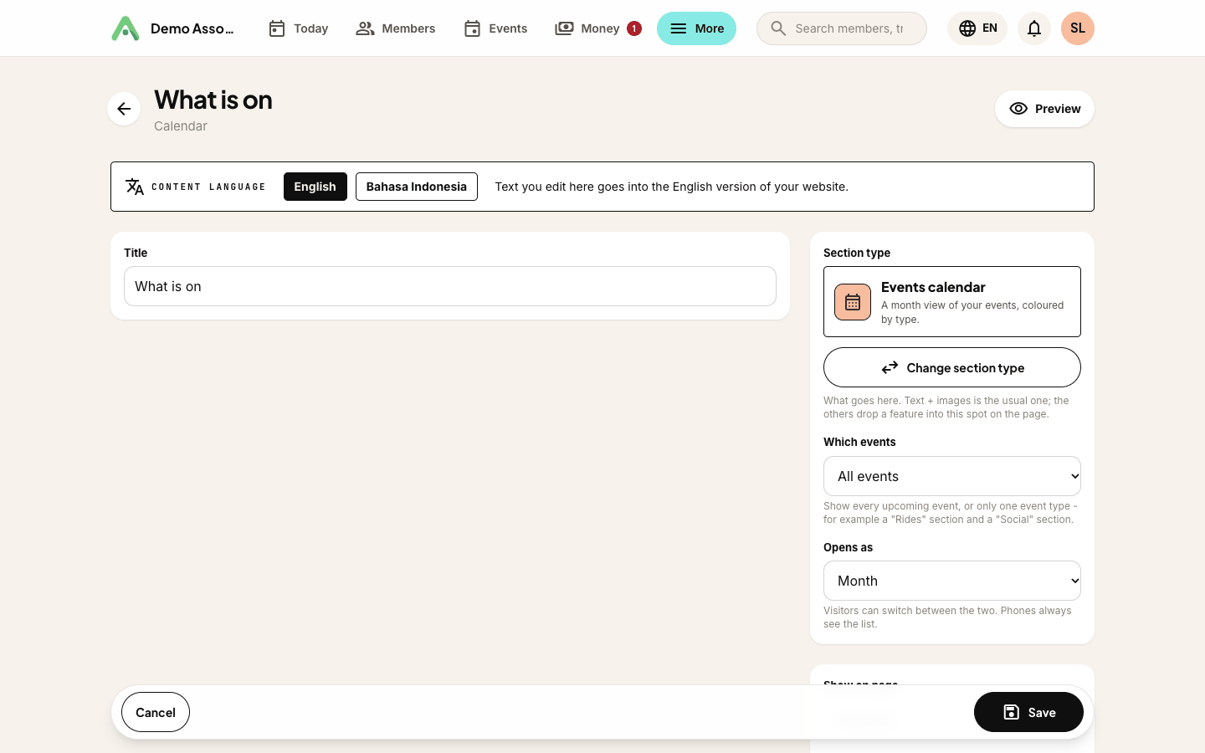1205x753 pixels.
Task: Open the Today calendar view
Action: pyautogui.click(x=298, y=28)
